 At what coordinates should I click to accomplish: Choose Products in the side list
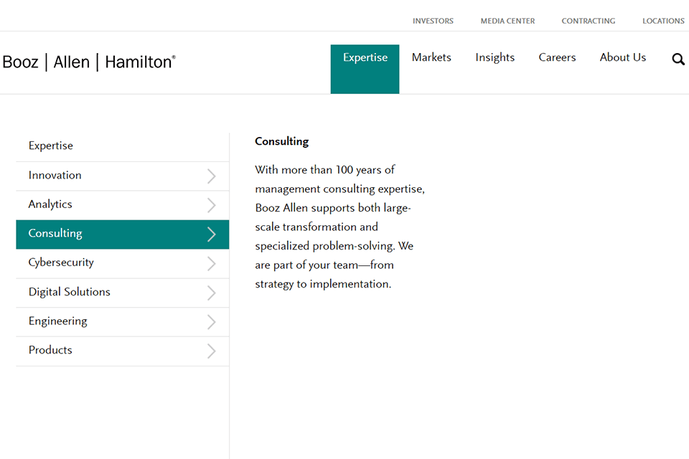pyautogui.click(x=123, y=351)
